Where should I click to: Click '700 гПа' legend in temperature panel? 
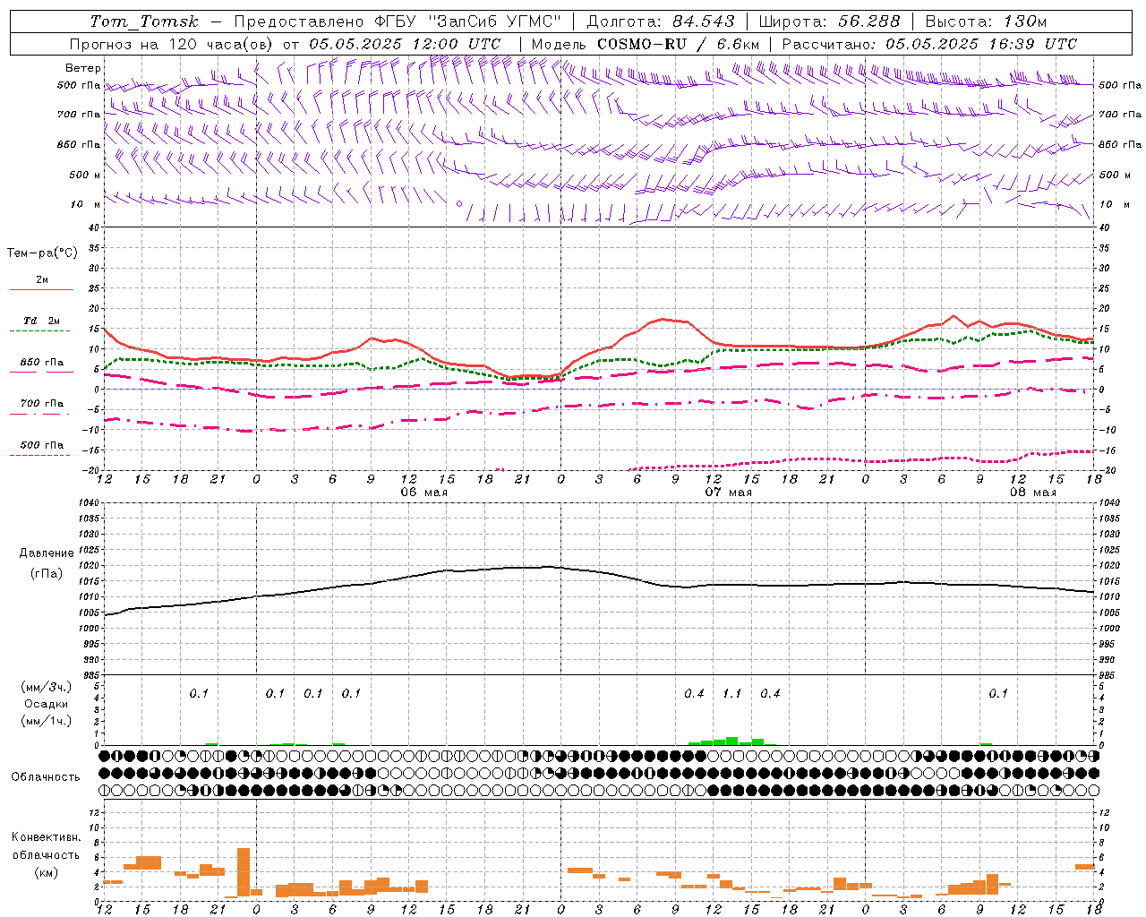(x=42, y=404)
